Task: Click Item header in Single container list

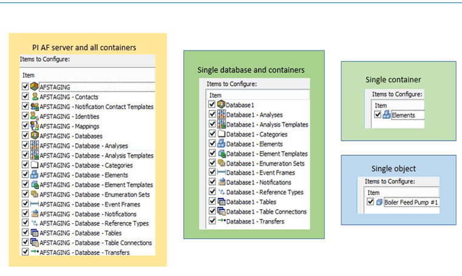Action: 398,106
